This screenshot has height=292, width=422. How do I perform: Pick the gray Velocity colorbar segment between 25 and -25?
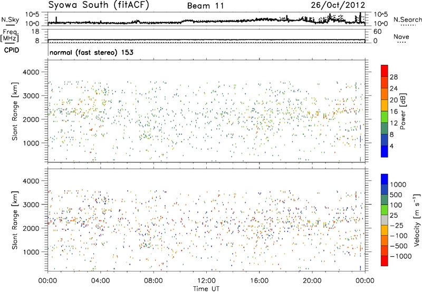[385, 220]
